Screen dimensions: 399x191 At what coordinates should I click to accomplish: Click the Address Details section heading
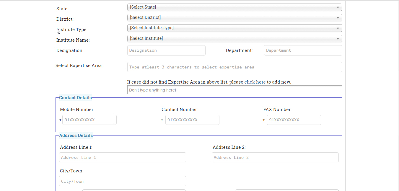pyautogui.click(x=76, y=136)
